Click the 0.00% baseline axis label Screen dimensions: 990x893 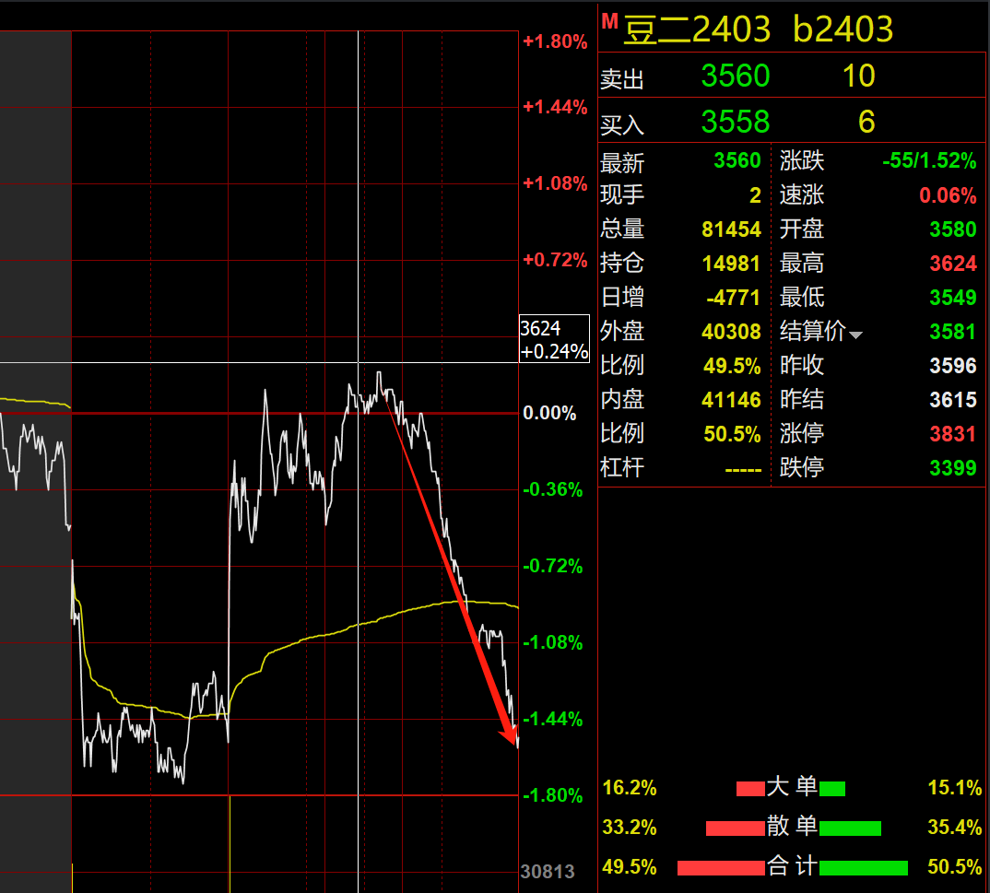click(x=549, y=413)
